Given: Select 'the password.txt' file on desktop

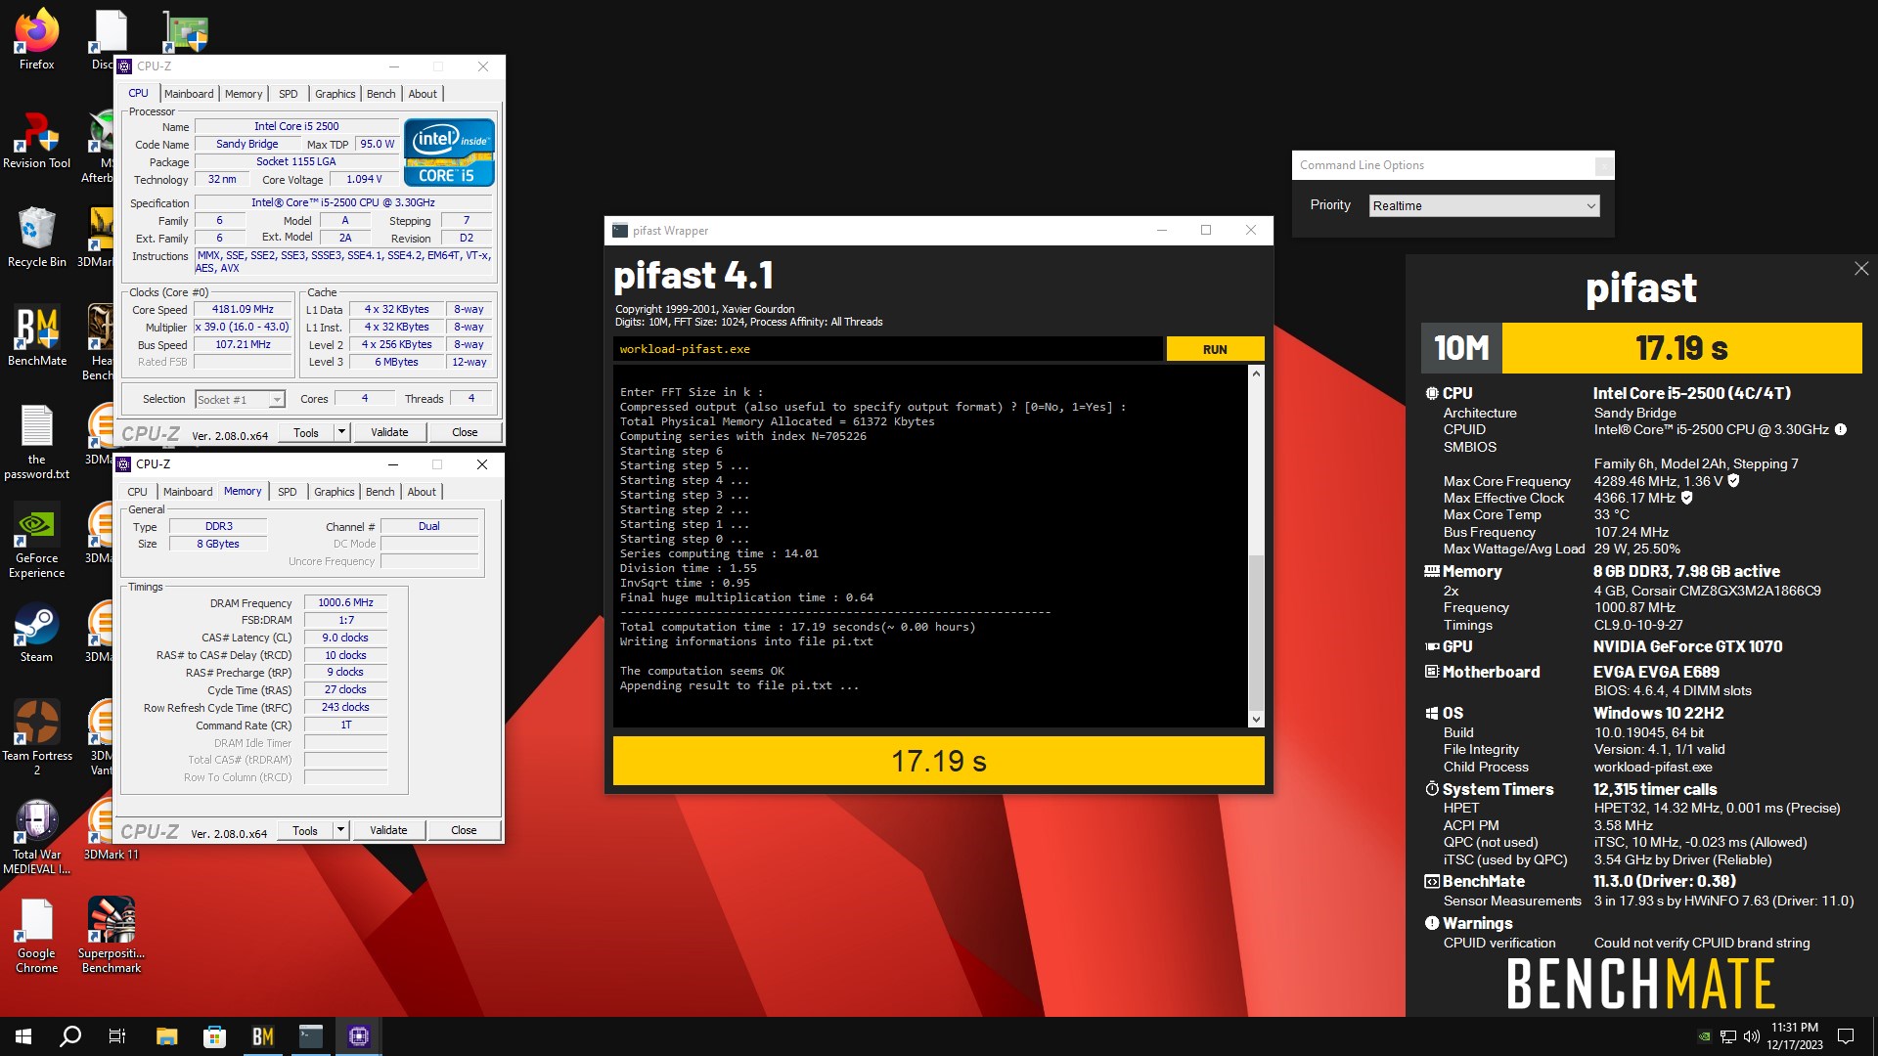Looking at the screenshot, I should tap(36, 442).
